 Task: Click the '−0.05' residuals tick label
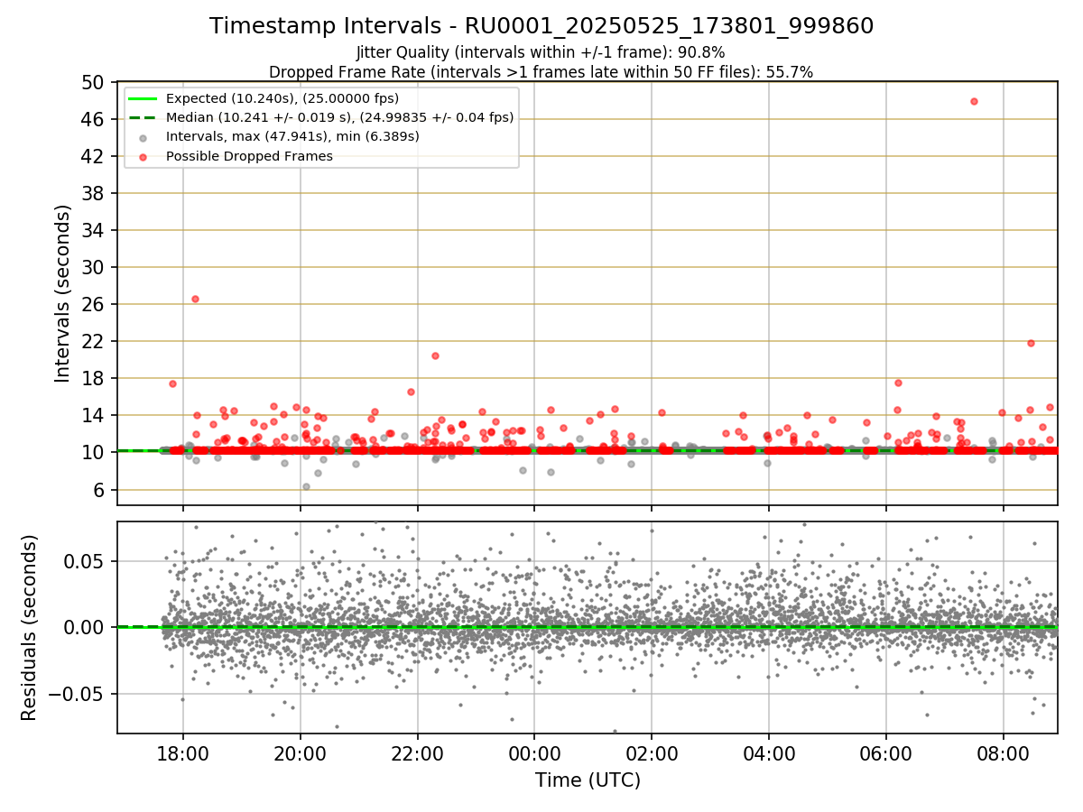78,694
